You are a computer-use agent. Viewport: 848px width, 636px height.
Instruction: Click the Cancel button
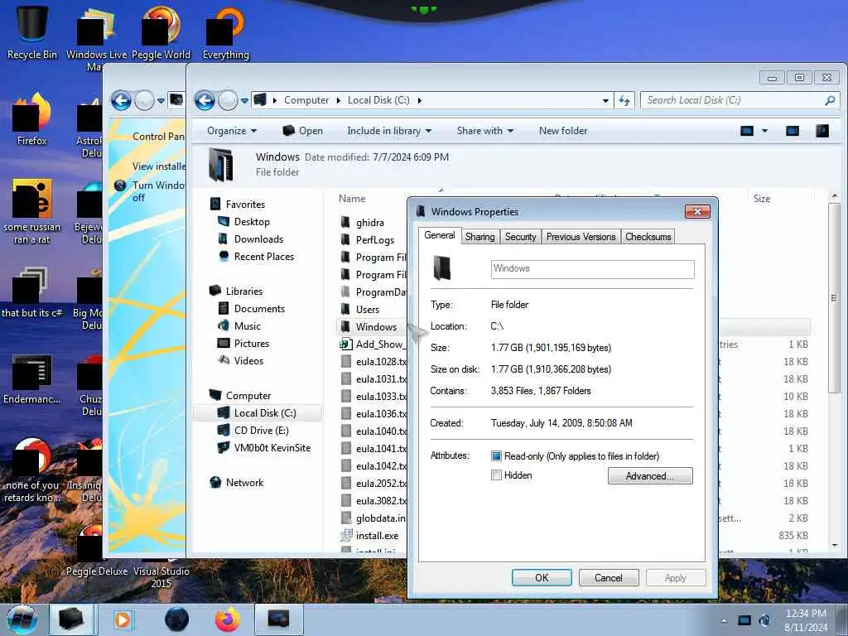(x=609, y=577)
